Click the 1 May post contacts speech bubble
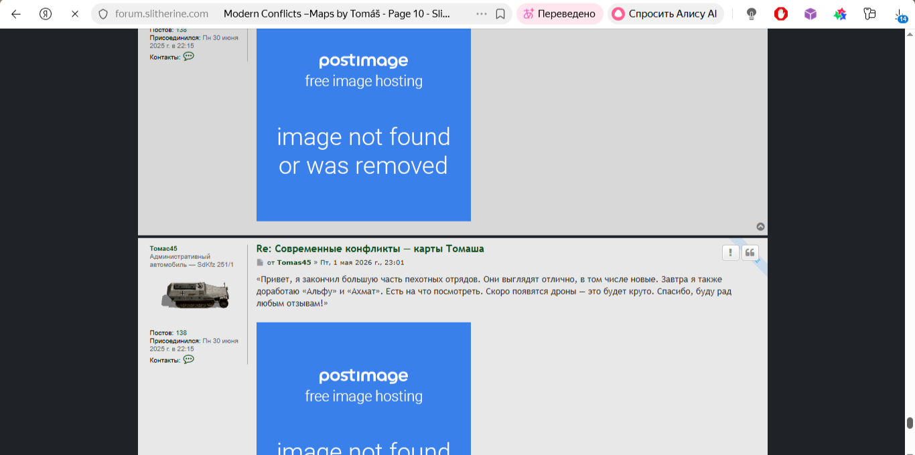The height and width of the screenshot is (455, 915). 189,359
